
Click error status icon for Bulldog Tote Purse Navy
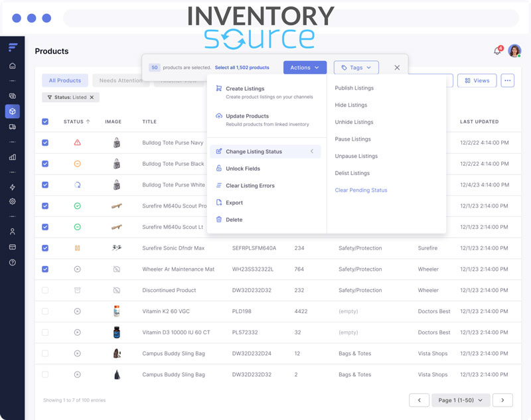(x=77, y=143)
